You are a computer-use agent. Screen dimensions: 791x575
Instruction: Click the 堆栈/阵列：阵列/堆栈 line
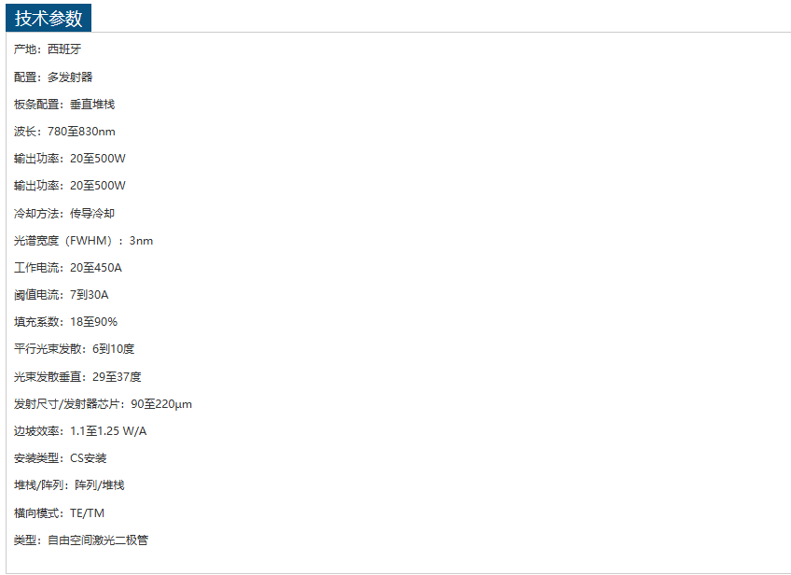pyautogui.click(x=69, y=485)
